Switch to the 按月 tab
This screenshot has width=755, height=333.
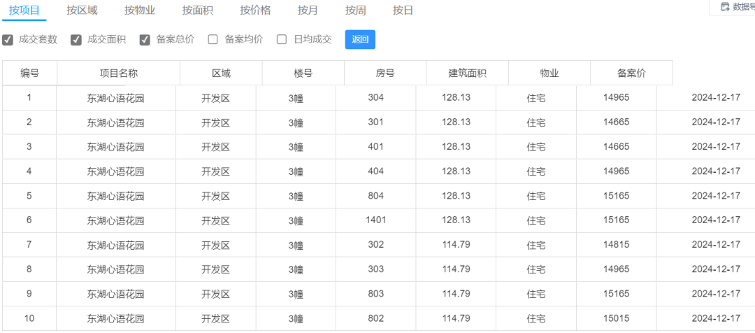pyautogui.click(x=308, y=10)
